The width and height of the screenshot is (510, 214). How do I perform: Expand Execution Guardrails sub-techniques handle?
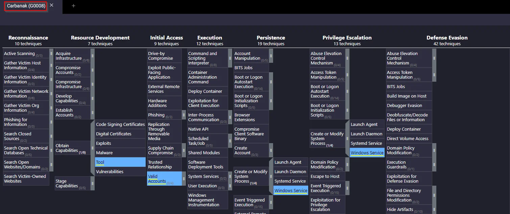point(434,165)
